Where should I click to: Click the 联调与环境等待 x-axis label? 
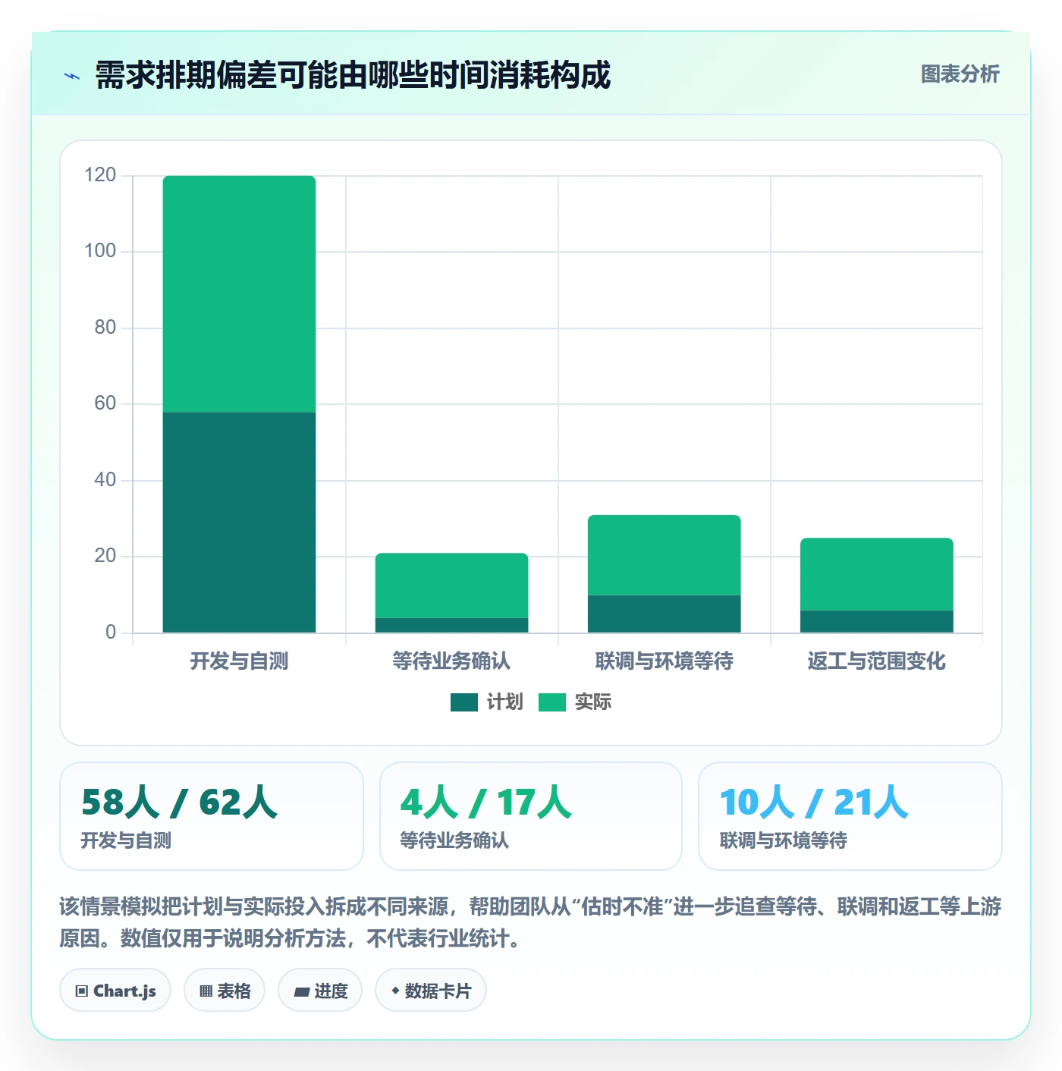pyautogui.click(x=664, y=661)
